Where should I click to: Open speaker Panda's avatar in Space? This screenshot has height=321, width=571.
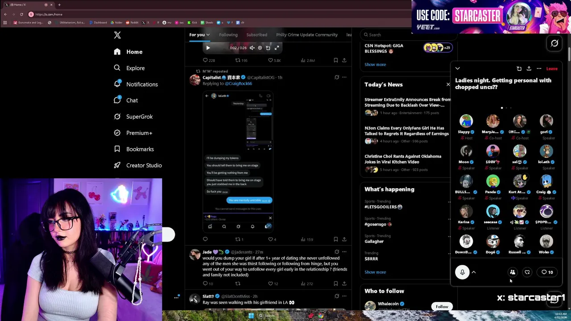click(x=493, y=181)
